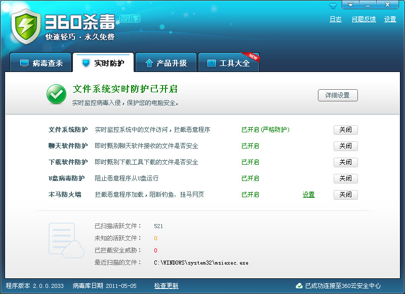The width and height of the screenshot is (405, 294).
Task: Open the 日志 log link
Action: 336,19
